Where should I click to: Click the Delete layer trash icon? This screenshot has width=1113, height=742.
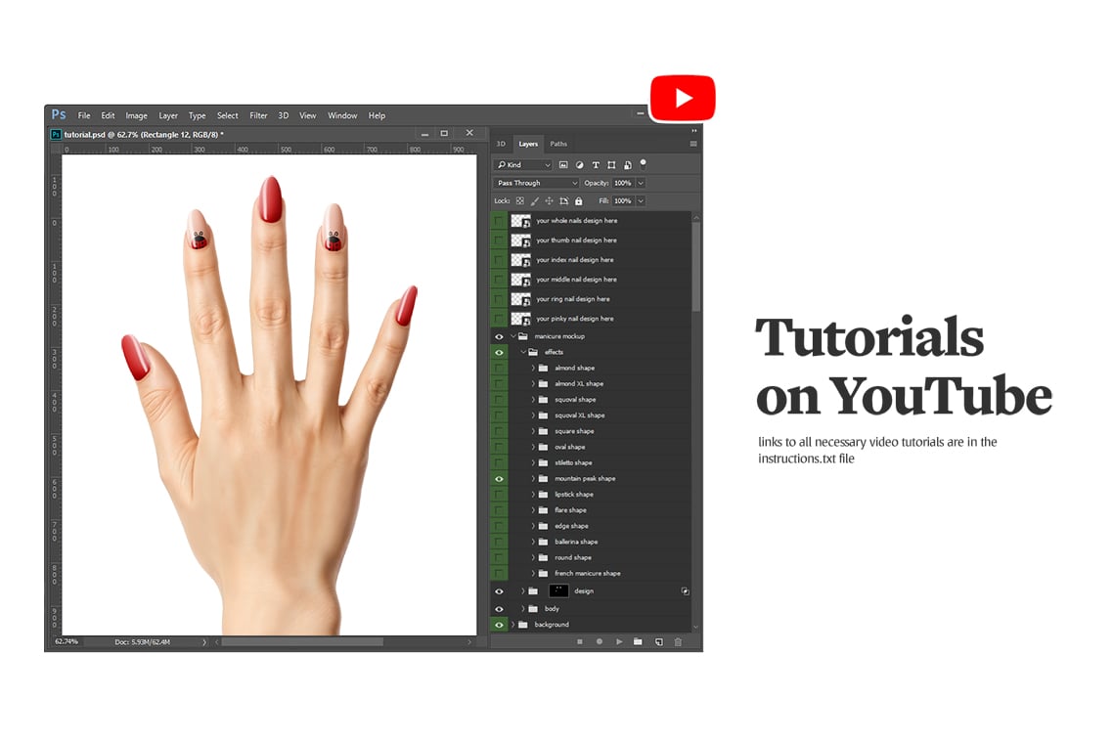coord(678,641)
